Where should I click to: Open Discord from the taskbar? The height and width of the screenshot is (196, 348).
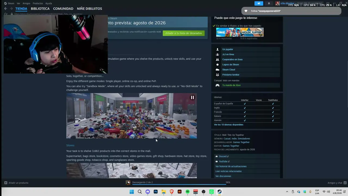point(148,192)
